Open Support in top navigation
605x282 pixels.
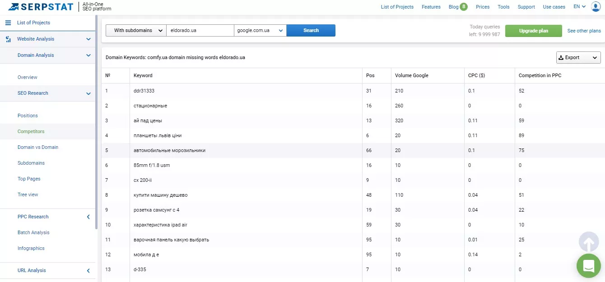pyautogui.click(x=526, y=7)
